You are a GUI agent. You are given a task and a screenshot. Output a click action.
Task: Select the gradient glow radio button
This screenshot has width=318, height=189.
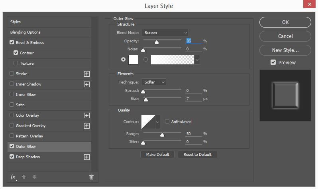[145, 60]
